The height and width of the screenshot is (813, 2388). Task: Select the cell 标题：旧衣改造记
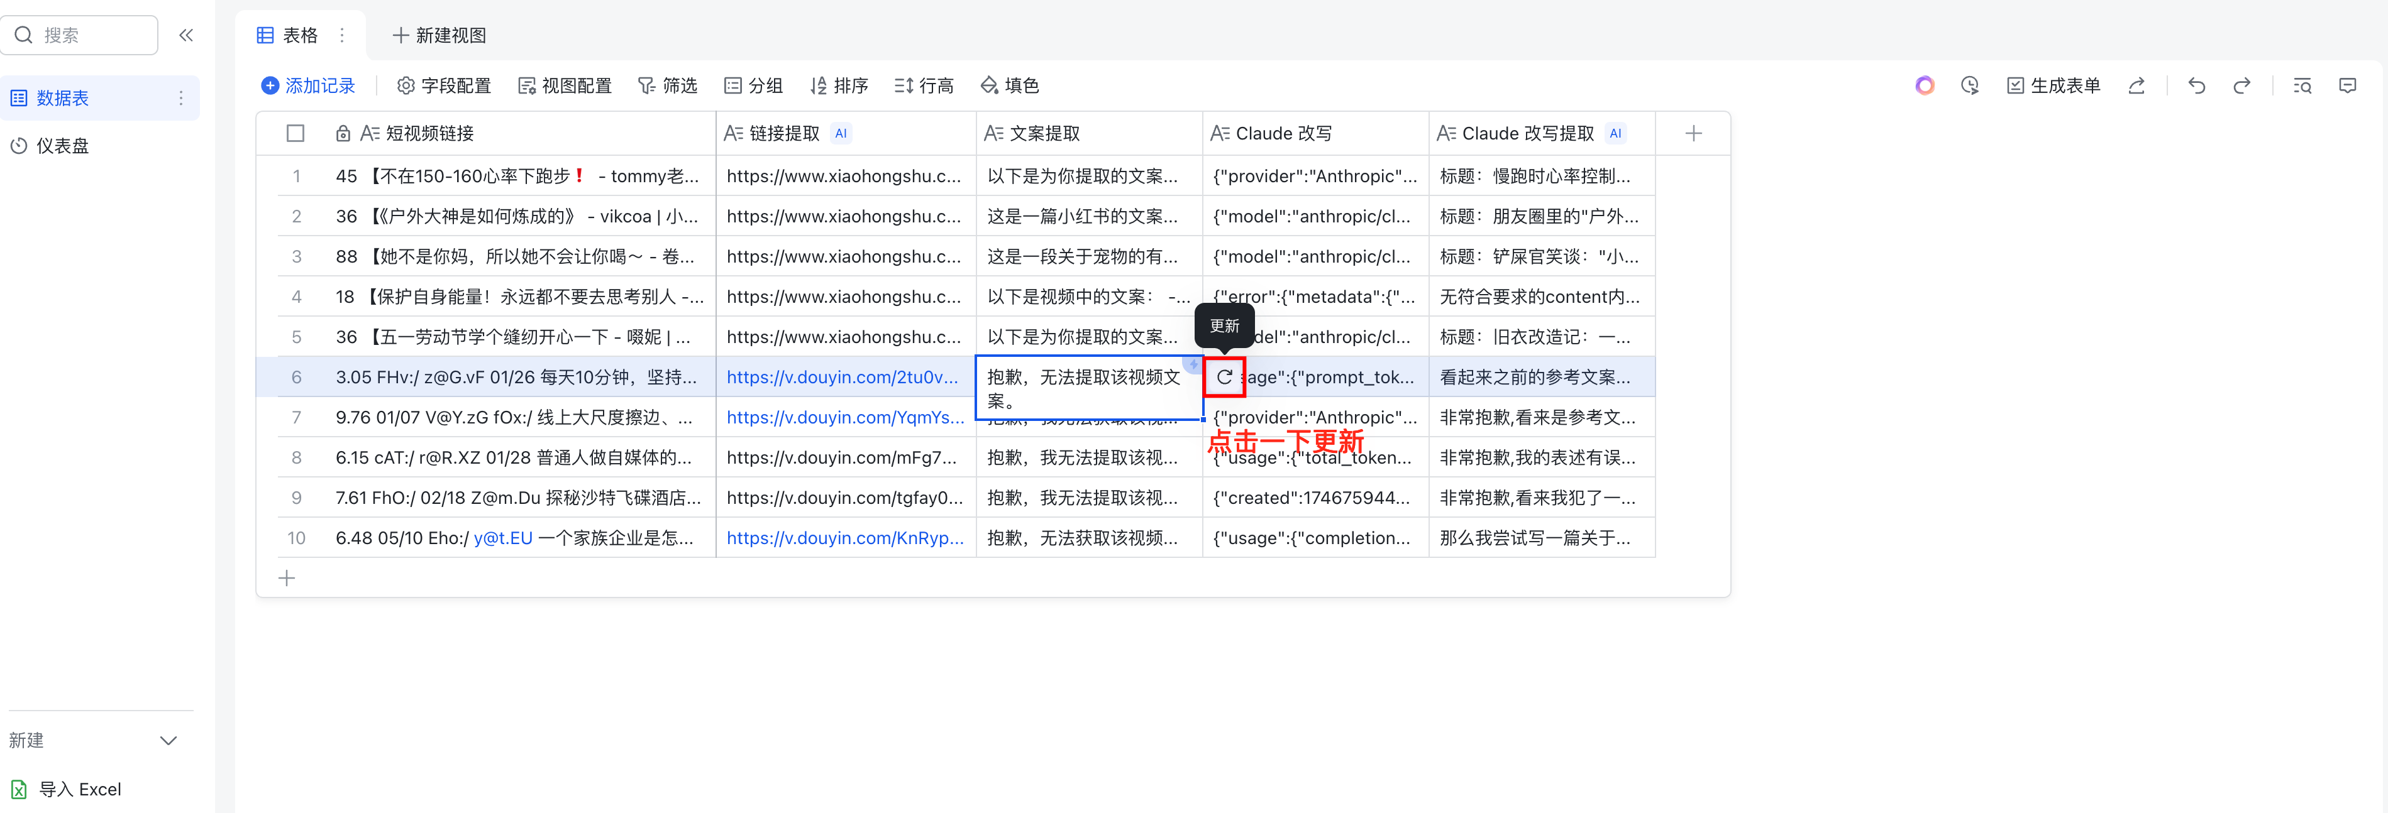pyautogui.click(x=1542, y=337)
